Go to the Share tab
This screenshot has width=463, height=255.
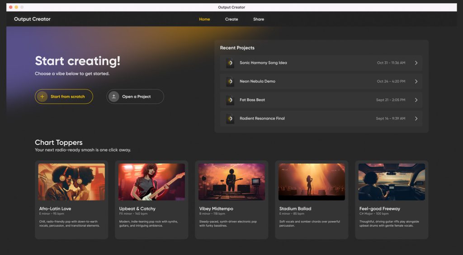coord(259,19)
